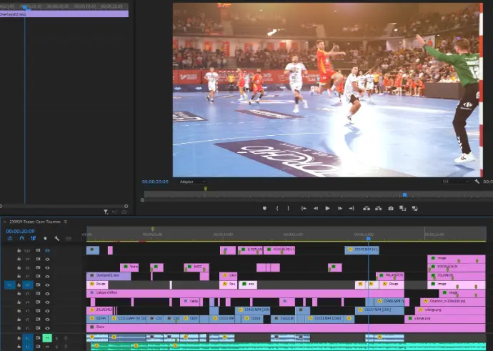Open the Adapter zoom level dropdown
Viewport: 493px width, 351px height.
tap(192, 182)
